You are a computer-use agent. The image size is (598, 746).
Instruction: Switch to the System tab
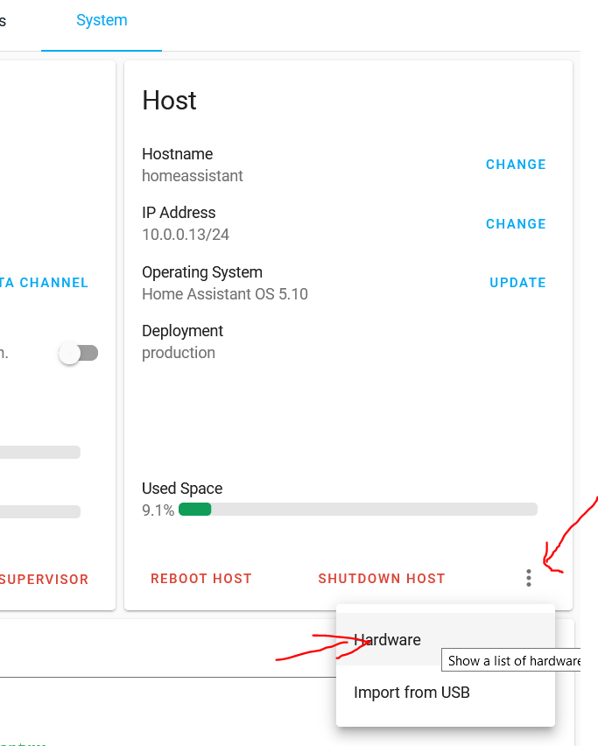(x=102, y=20)
